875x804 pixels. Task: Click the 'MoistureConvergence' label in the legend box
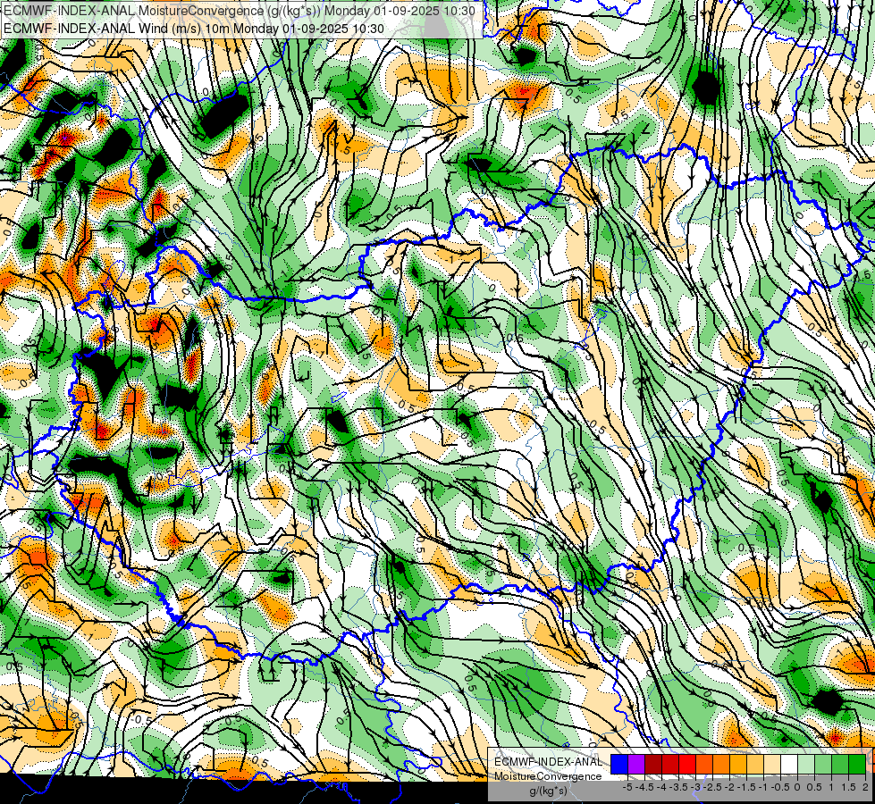pyautogui.click(x=548, y=776)
